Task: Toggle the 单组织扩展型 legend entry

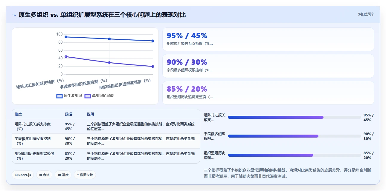Action: click(x=99, y=96)
